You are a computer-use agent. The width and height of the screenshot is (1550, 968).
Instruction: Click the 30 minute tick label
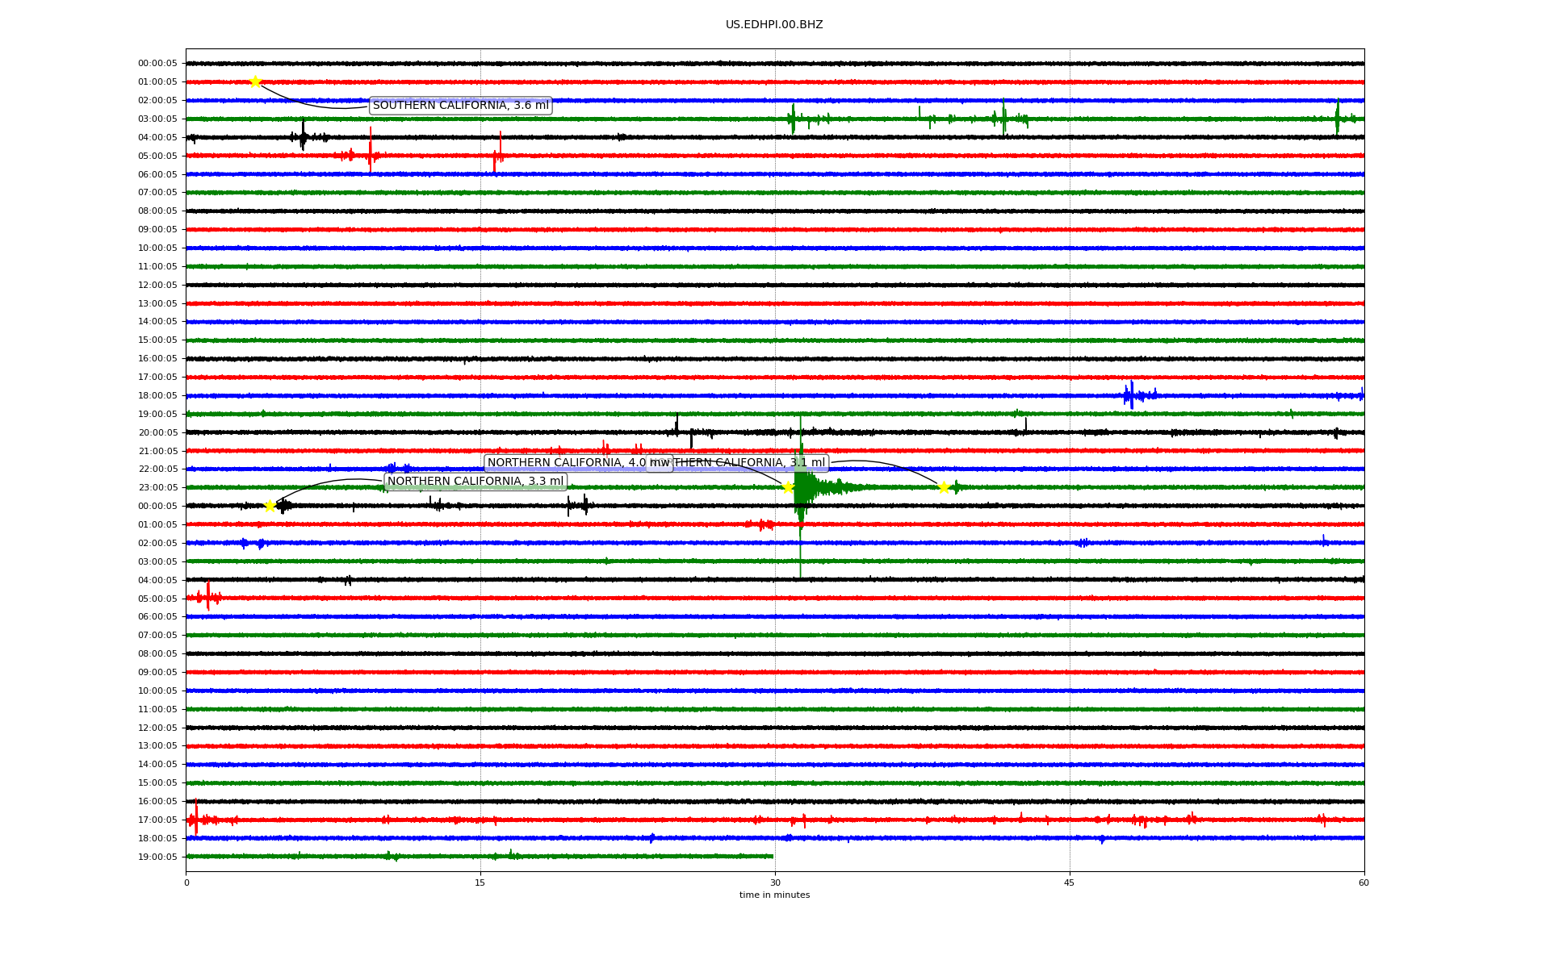(775, 882)
